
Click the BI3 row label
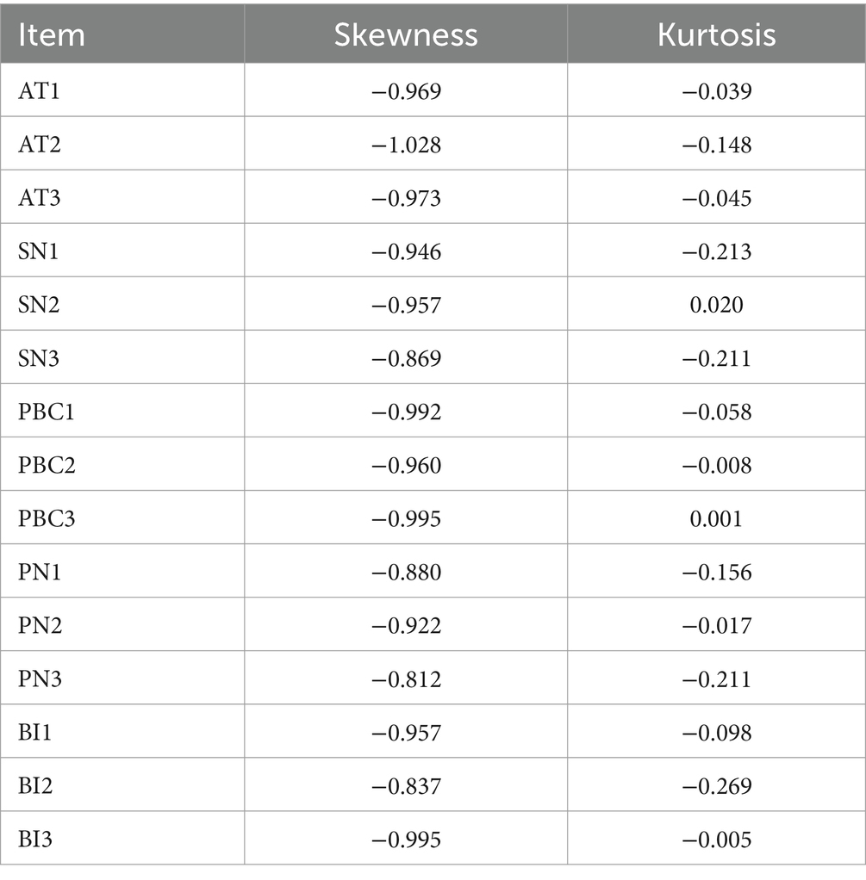point(34,840)
